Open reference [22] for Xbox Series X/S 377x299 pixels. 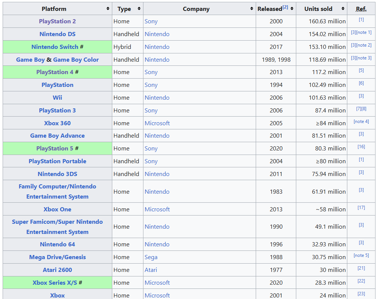361,281
